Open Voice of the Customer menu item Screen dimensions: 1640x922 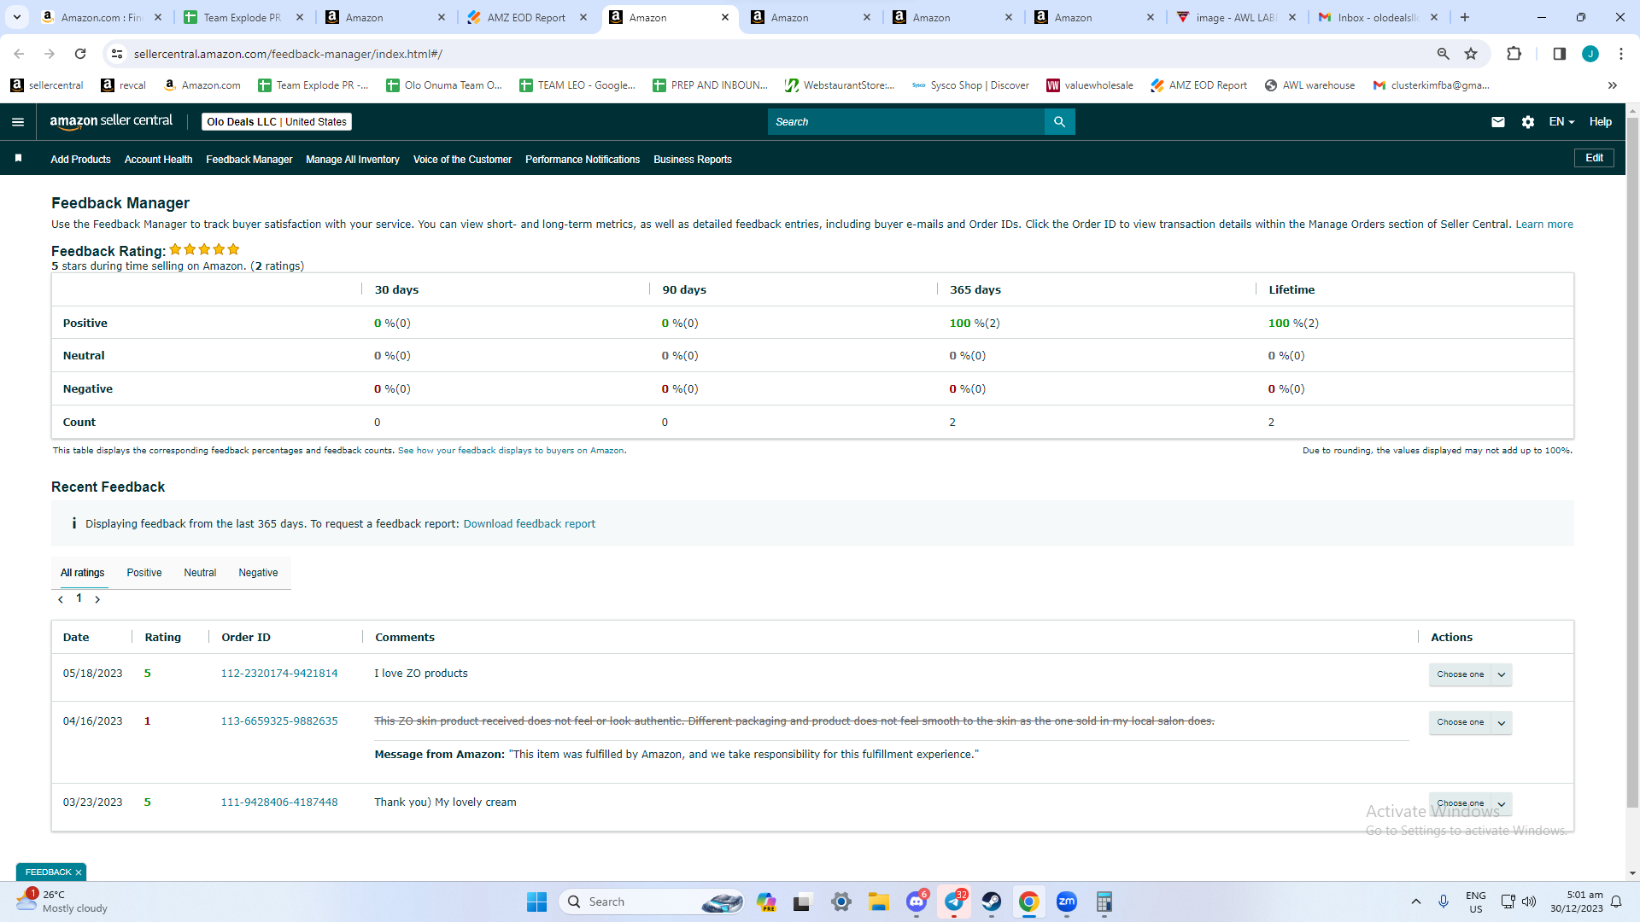point(462,160)
